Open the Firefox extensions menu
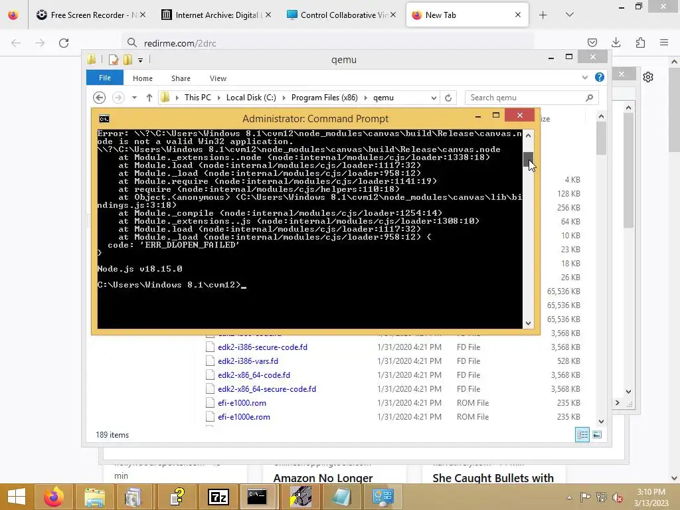The height and width of the screenshot is (510, 680). coord(640,42)
